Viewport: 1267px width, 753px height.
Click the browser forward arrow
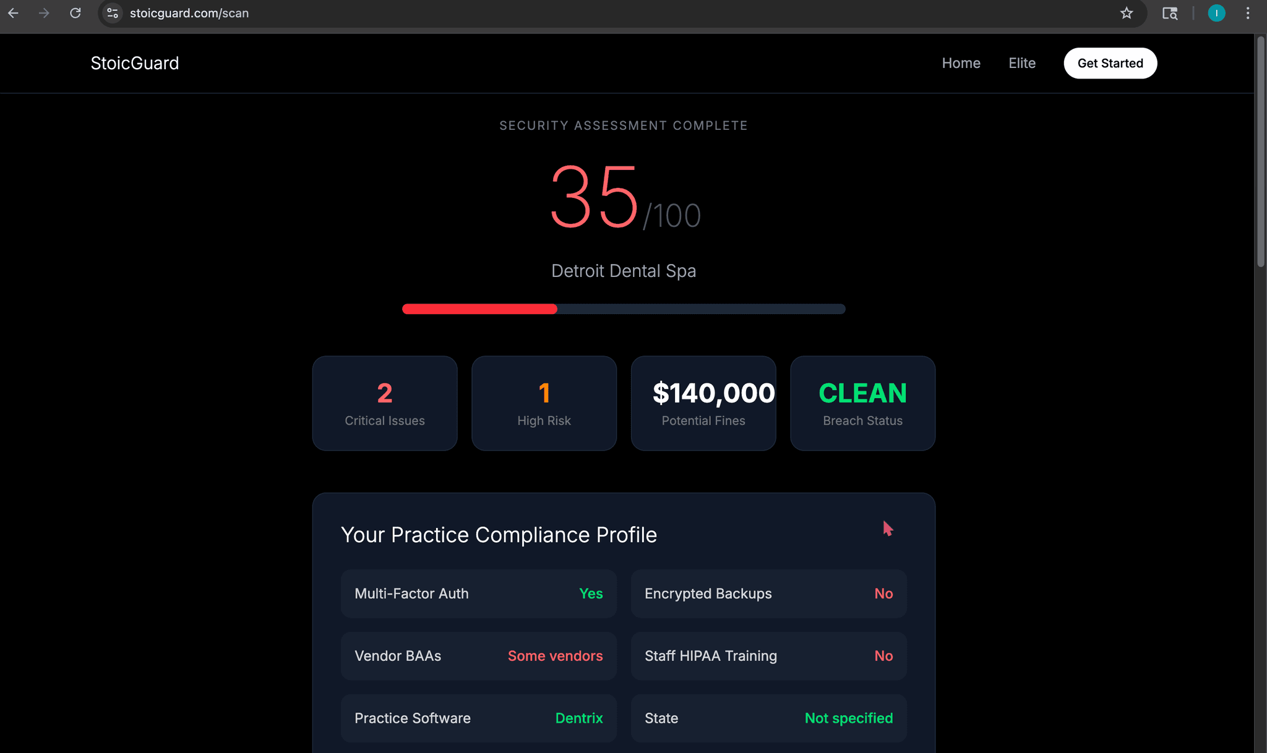(x=44, y=12)
